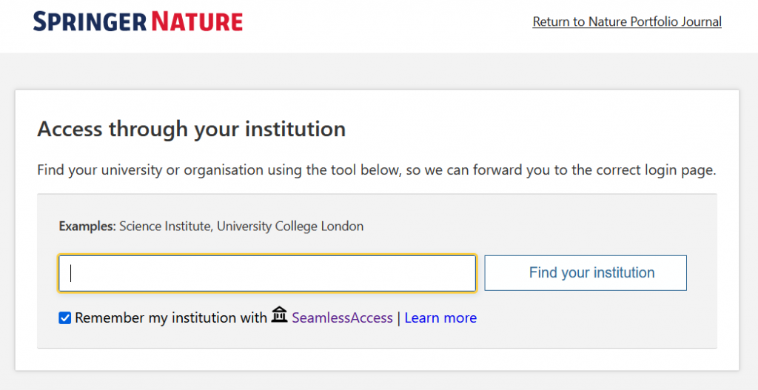
Task: Open the Springer Nature logo homepage
Action: tap(138, 21)
